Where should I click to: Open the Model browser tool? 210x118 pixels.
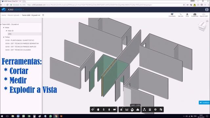(138, 109)
